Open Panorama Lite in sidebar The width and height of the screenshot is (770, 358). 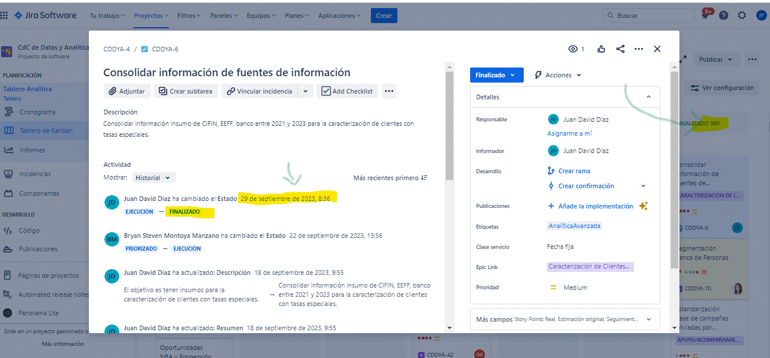[38, 313]
